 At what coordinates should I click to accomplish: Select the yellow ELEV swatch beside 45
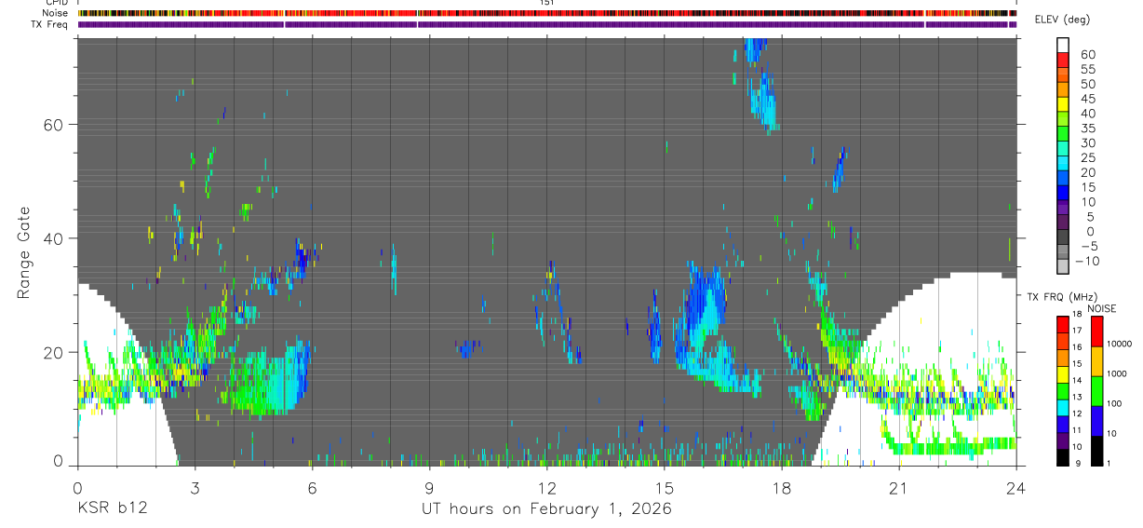[x=1063, y=102]
